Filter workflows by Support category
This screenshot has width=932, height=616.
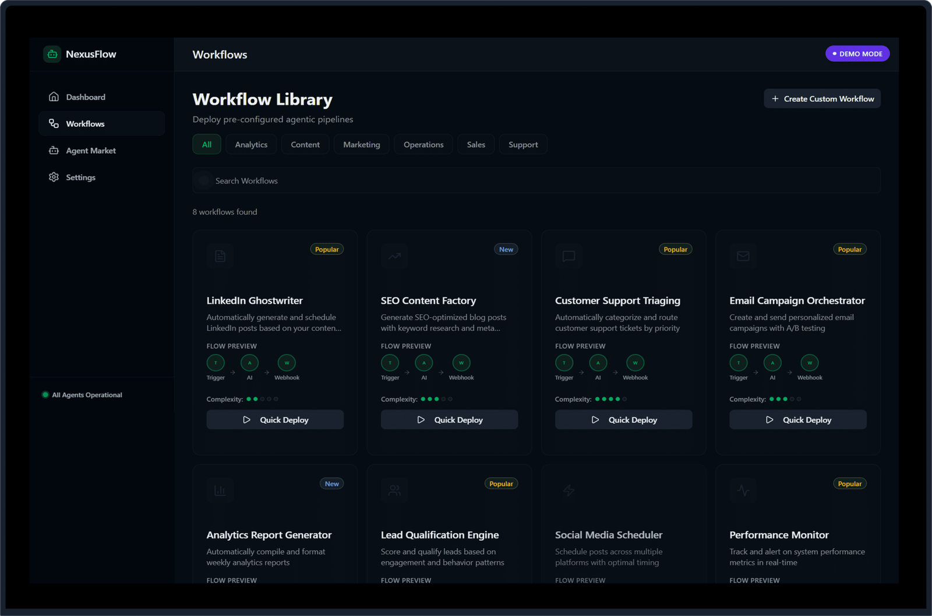point(523,144)
